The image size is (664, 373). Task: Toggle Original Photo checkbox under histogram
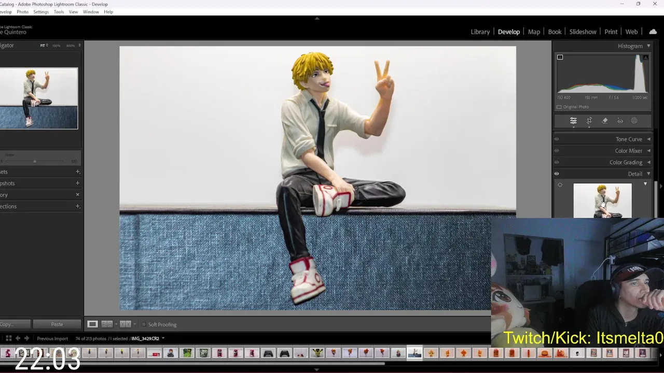tap(559, 107)
